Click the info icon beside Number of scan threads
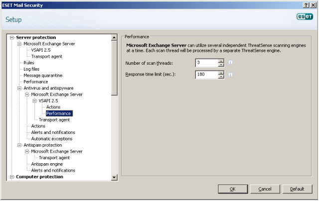320x201 pixels. tap(230, 63)
